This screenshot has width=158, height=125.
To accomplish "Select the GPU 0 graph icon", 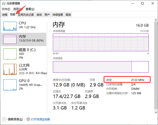I will [10, 85].
